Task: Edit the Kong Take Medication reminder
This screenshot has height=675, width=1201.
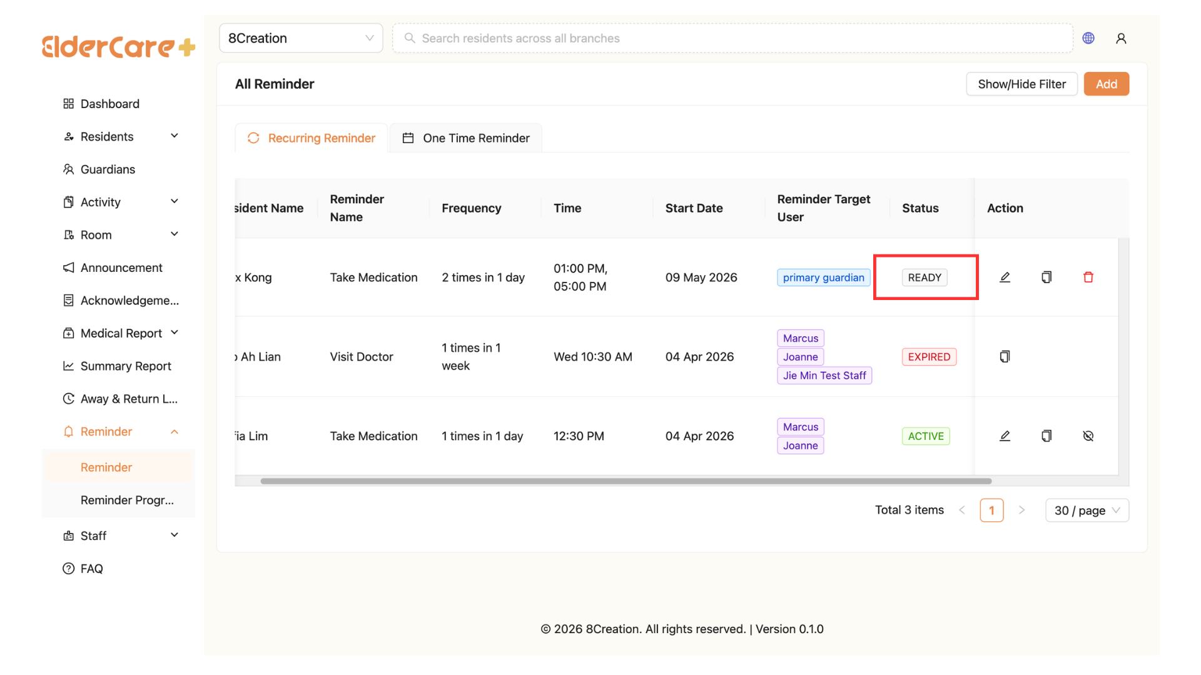Action: click(x=1005, y=277)
